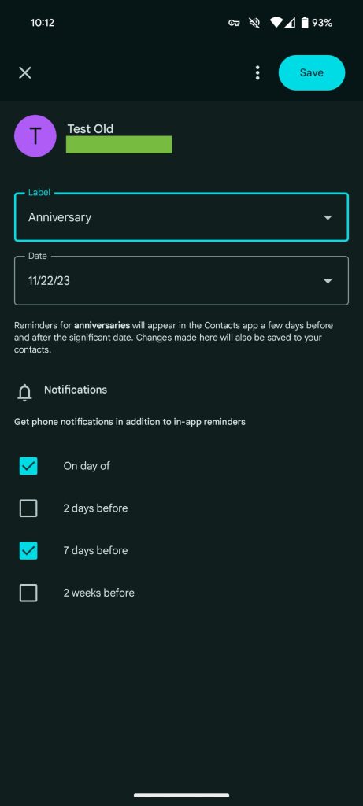Screen dimensions: 363x806
Task: Uncheck the On day of checkbox
Action: 28,466
